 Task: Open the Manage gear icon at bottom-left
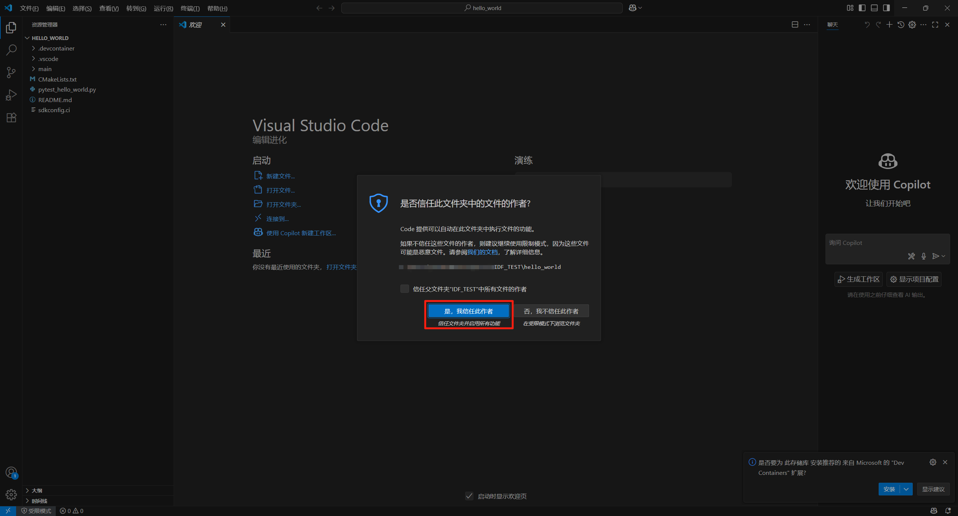(11, 495)
